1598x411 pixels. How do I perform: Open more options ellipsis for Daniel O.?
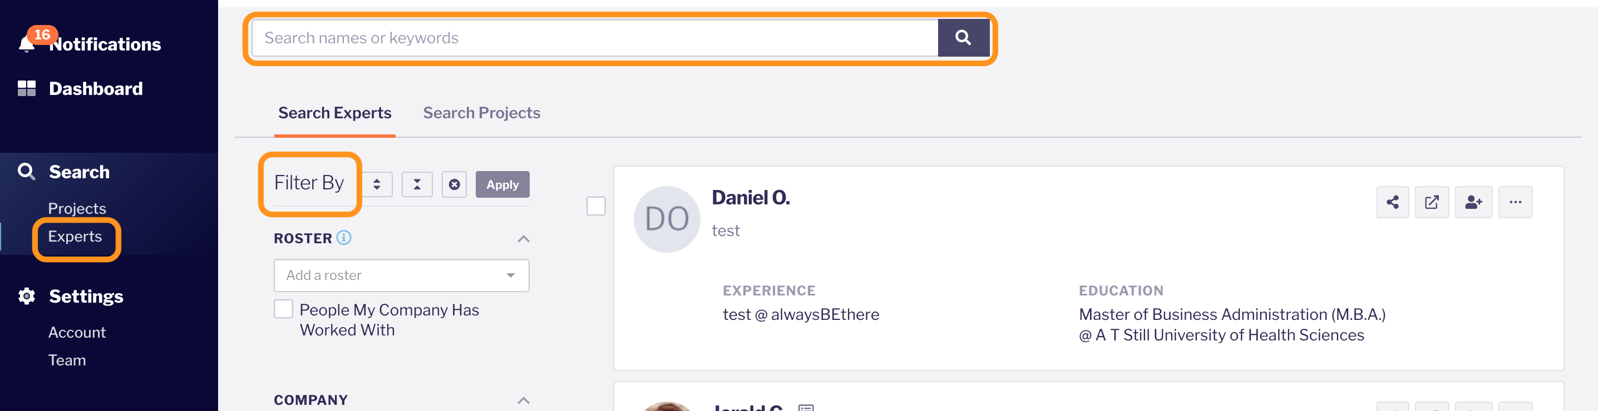click(x=1515, y=202)
